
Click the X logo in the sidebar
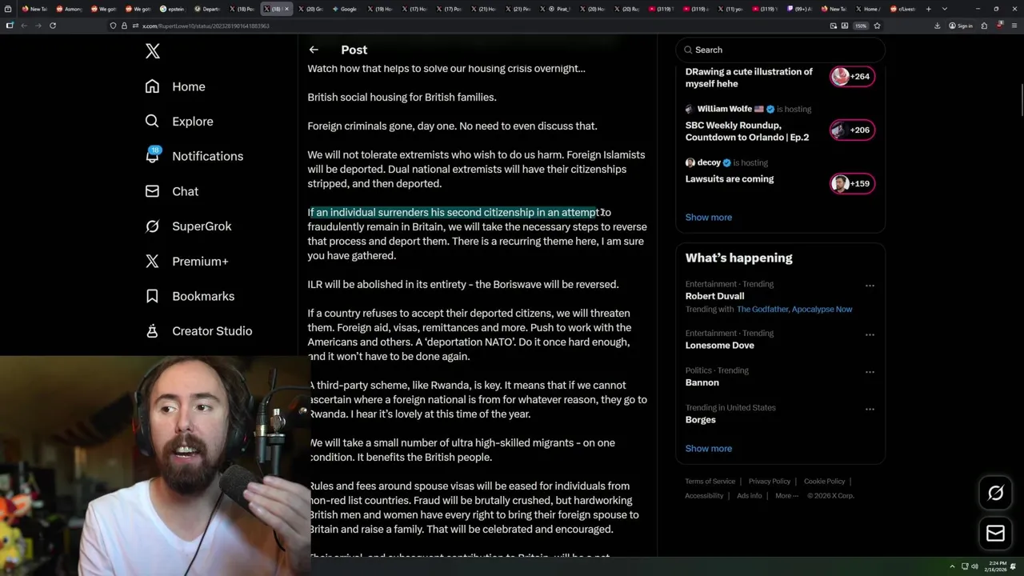(153, 51)
